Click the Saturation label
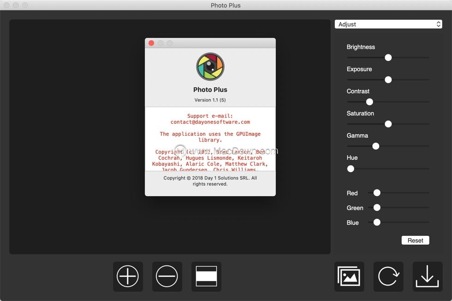Screen dimensions: 452x301 pos(360,114)
